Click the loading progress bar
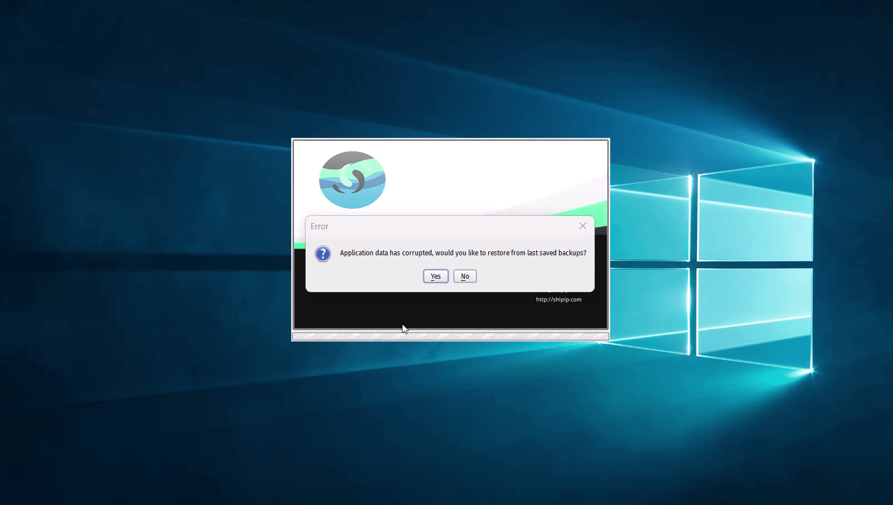 coord(450,336)
